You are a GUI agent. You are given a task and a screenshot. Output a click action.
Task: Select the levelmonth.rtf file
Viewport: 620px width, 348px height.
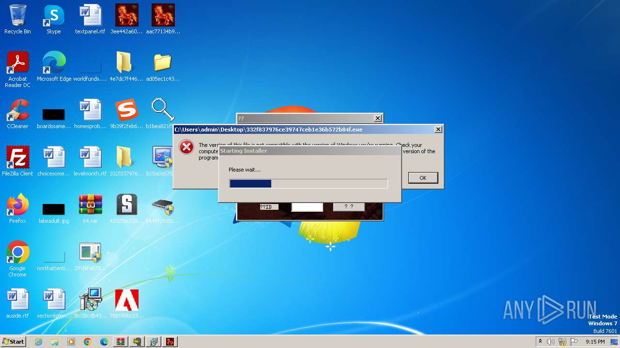click(x=90, y=161)
